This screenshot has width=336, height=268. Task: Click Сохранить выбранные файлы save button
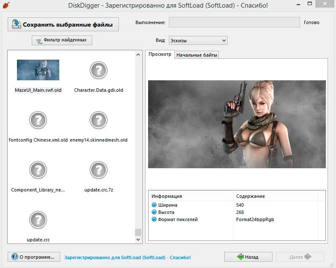click(x=63, y=25)
